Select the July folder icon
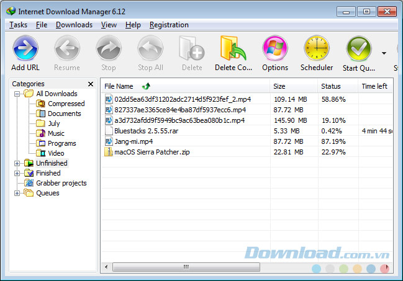This screenshot has height=281, width=403. coord(40,123)
